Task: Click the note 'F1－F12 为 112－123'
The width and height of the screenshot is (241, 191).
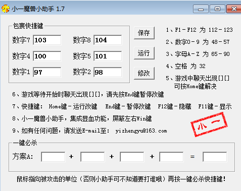Action: (204, 30)
